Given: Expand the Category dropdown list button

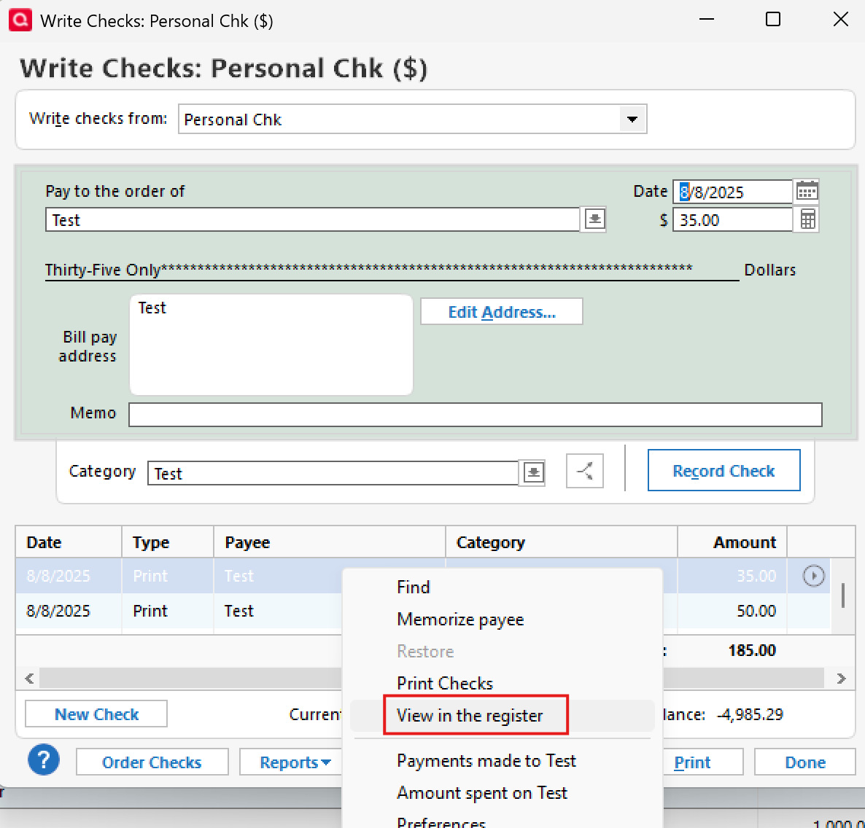Looking at the screenshot, I should tap(533, 473).
